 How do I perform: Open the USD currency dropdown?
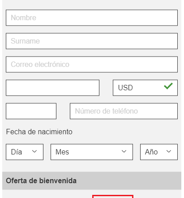coord(145,88)
